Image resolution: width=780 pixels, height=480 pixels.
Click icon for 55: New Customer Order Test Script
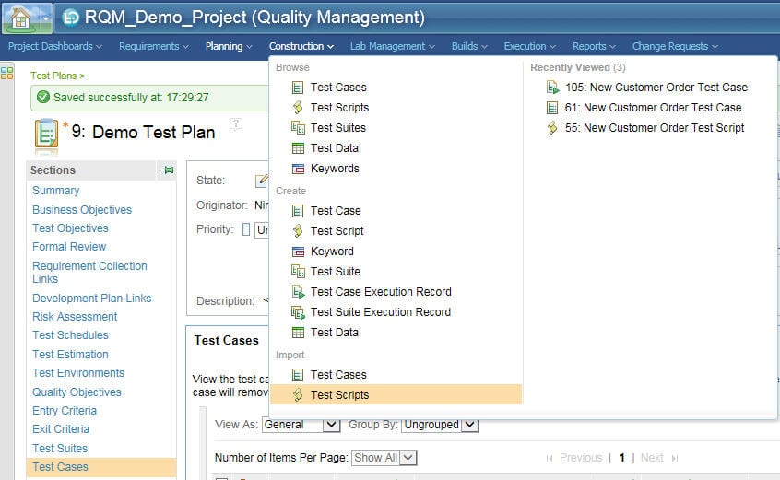pyautogui.click(x=552, y=128)
